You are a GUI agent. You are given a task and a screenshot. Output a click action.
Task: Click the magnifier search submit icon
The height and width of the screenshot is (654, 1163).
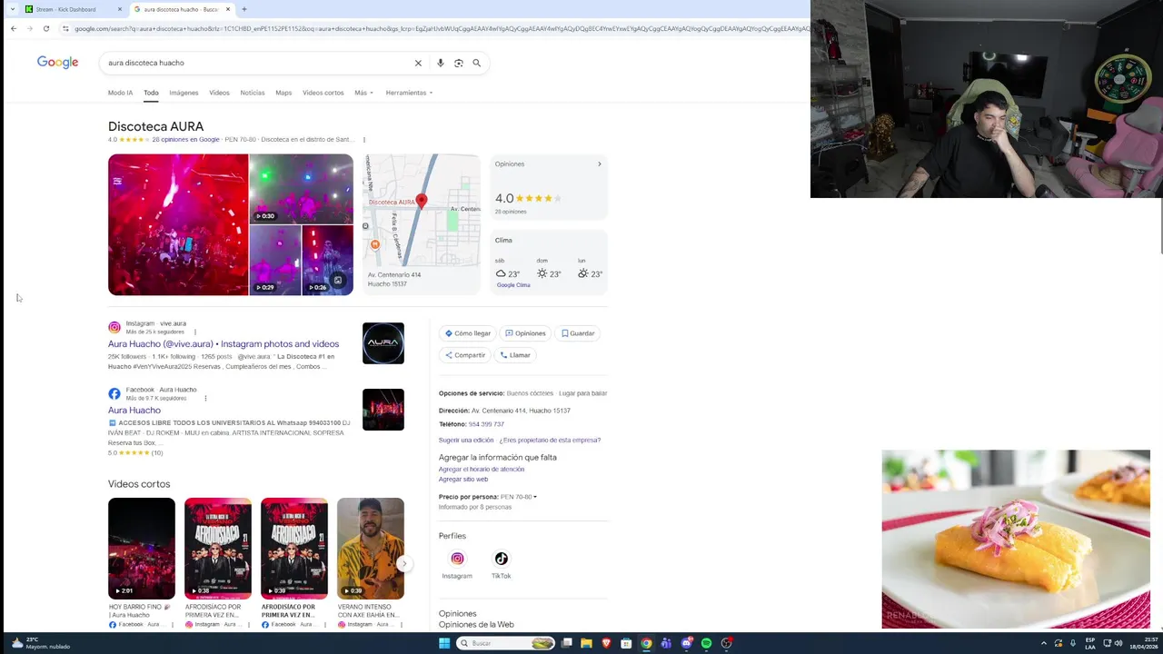(476, 63)
